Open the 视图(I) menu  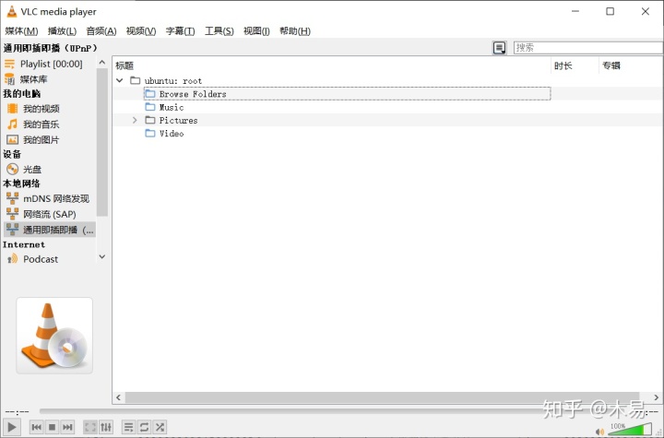click(x=256, y=31)
